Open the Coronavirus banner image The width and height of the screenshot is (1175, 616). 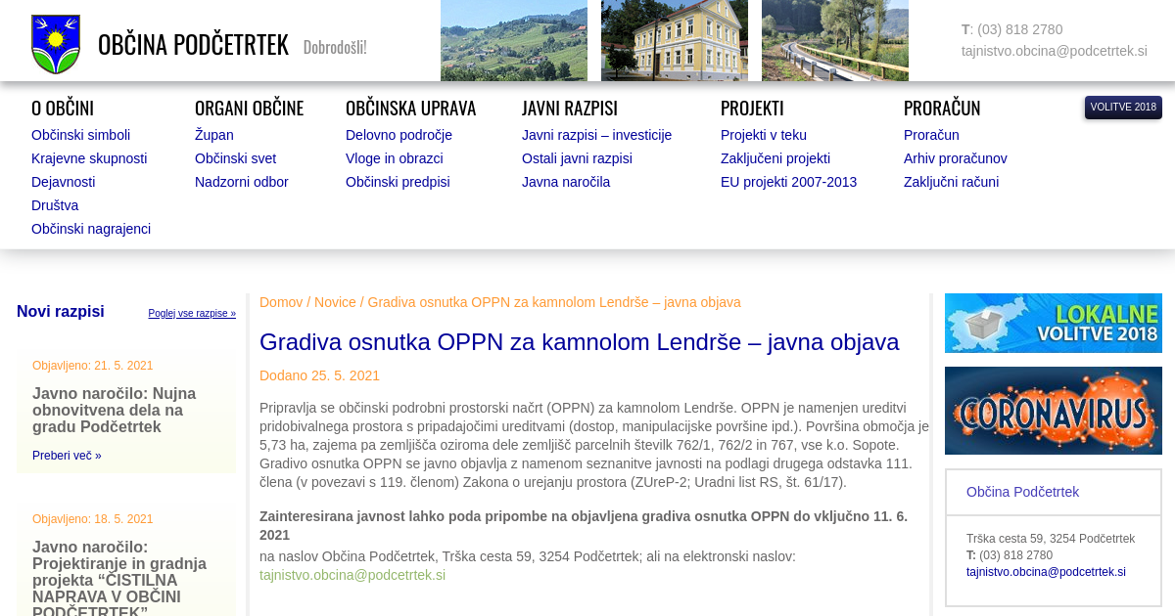point(1053,411)
